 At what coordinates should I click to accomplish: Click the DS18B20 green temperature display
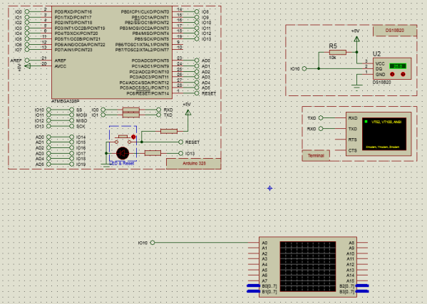[398, 66]
